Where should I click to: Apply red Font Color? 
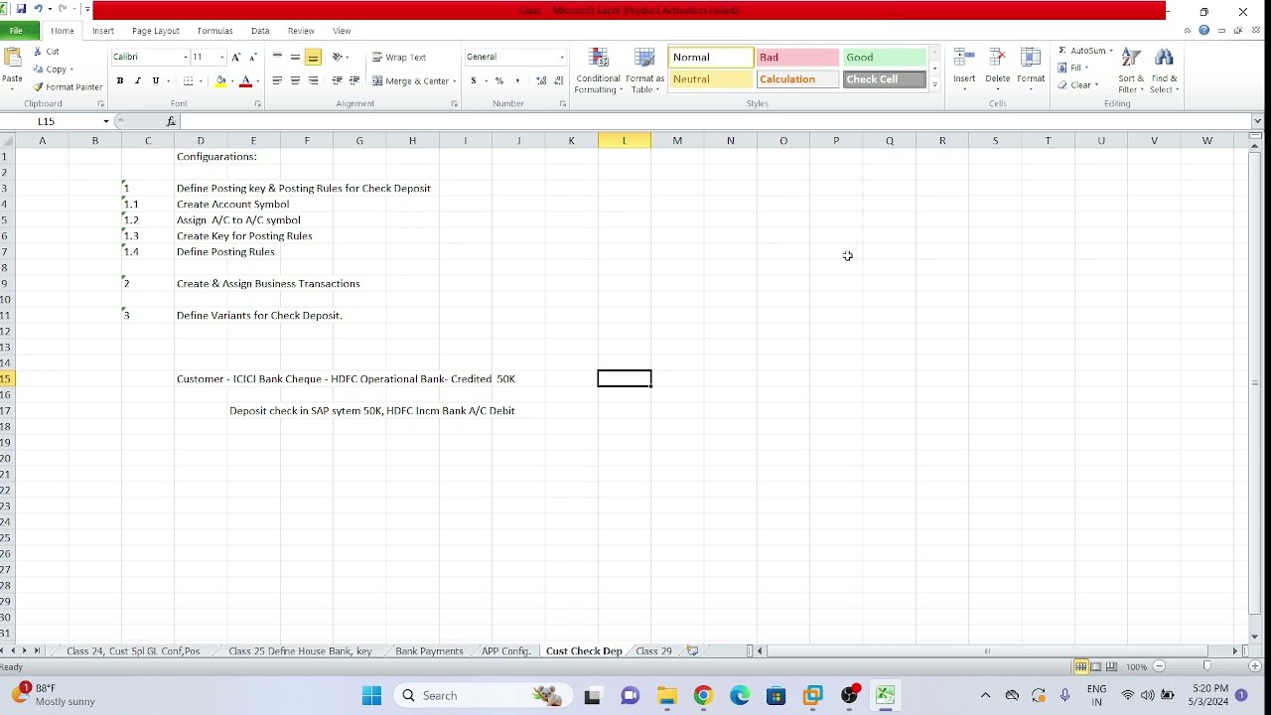(245, 81)
